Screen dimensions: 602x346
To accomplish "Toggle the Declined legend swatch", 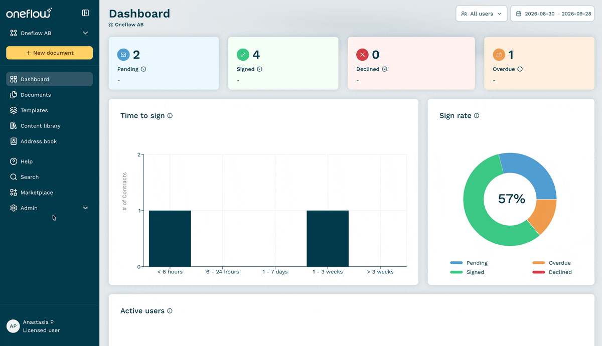I will point(538,272).
